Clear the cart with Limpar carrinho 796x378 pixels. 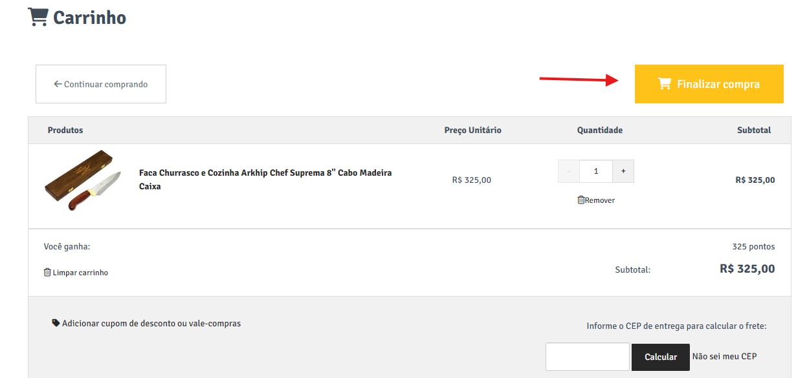click(76, 273)
